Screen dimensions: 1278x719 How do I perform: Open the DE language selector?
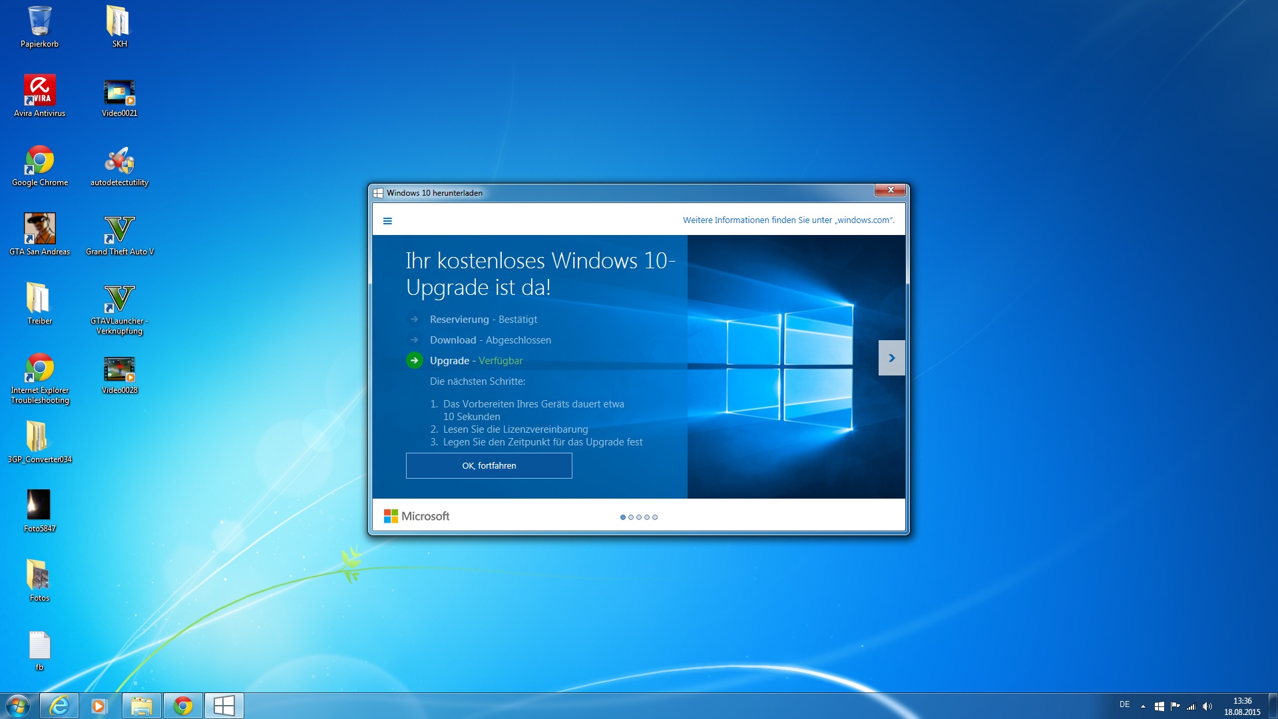pos(1124,704)
